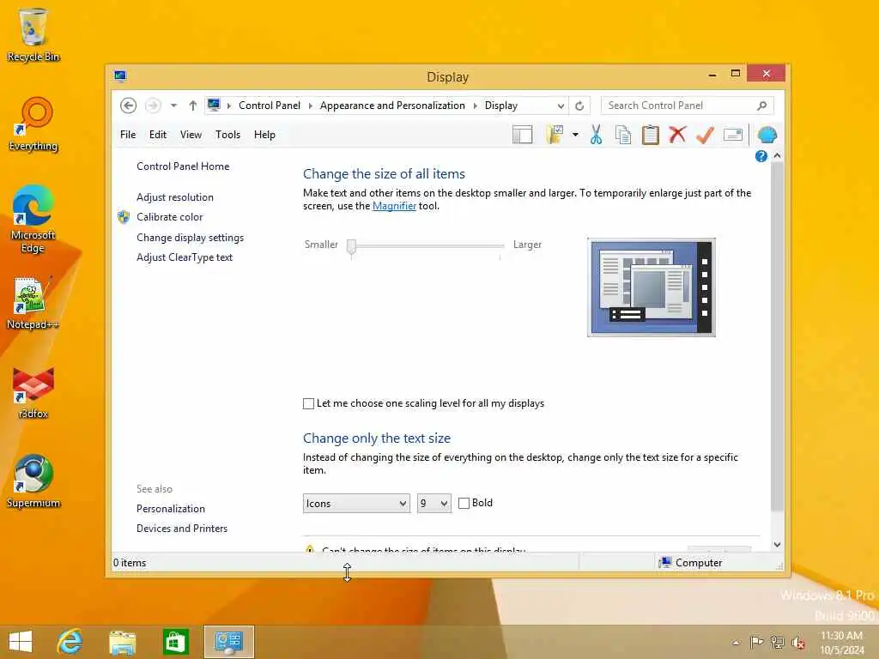Viewport: 879px width, 659px height.
Task: Open Personalization under See also
Action: point(171,509)
